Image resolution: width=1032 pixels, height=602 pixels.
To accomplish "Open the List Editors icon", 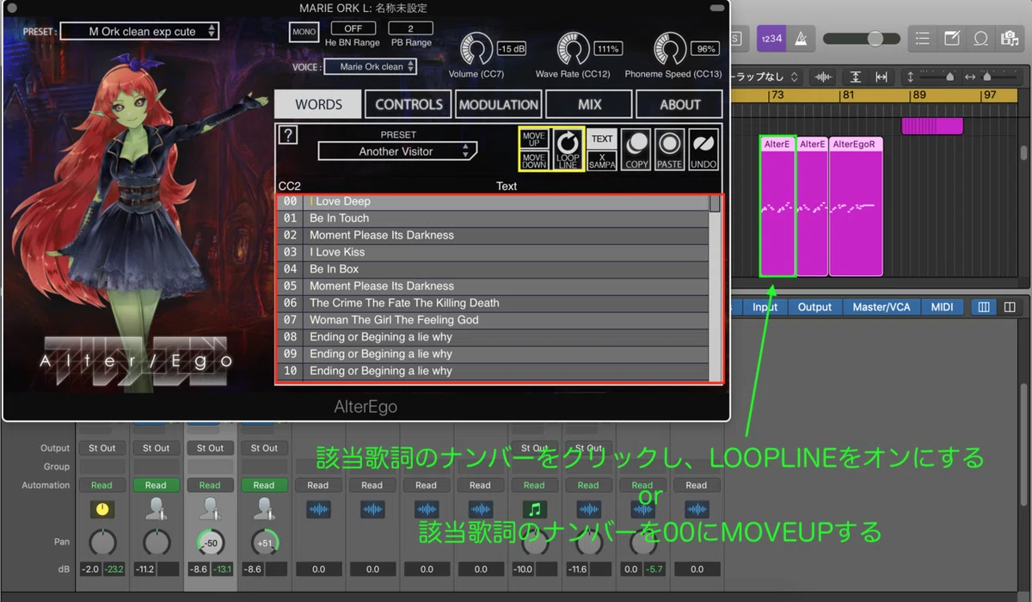I will point(923,39).
